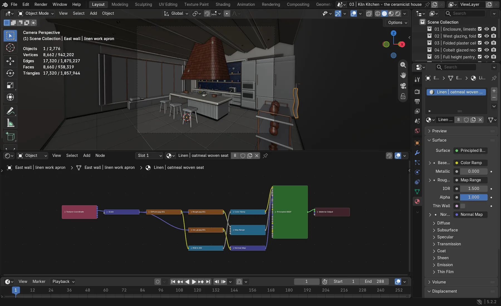
Task: Click the Color Ramp base color button
Action: [x=470, y=163]
